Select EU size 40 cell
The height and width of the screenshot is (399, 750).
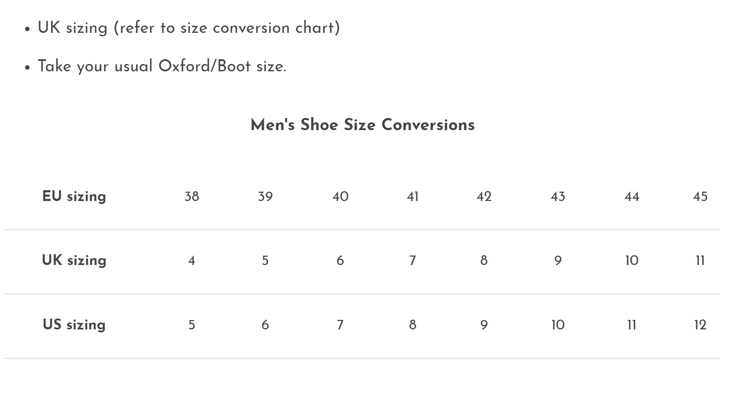pos(340,197)
